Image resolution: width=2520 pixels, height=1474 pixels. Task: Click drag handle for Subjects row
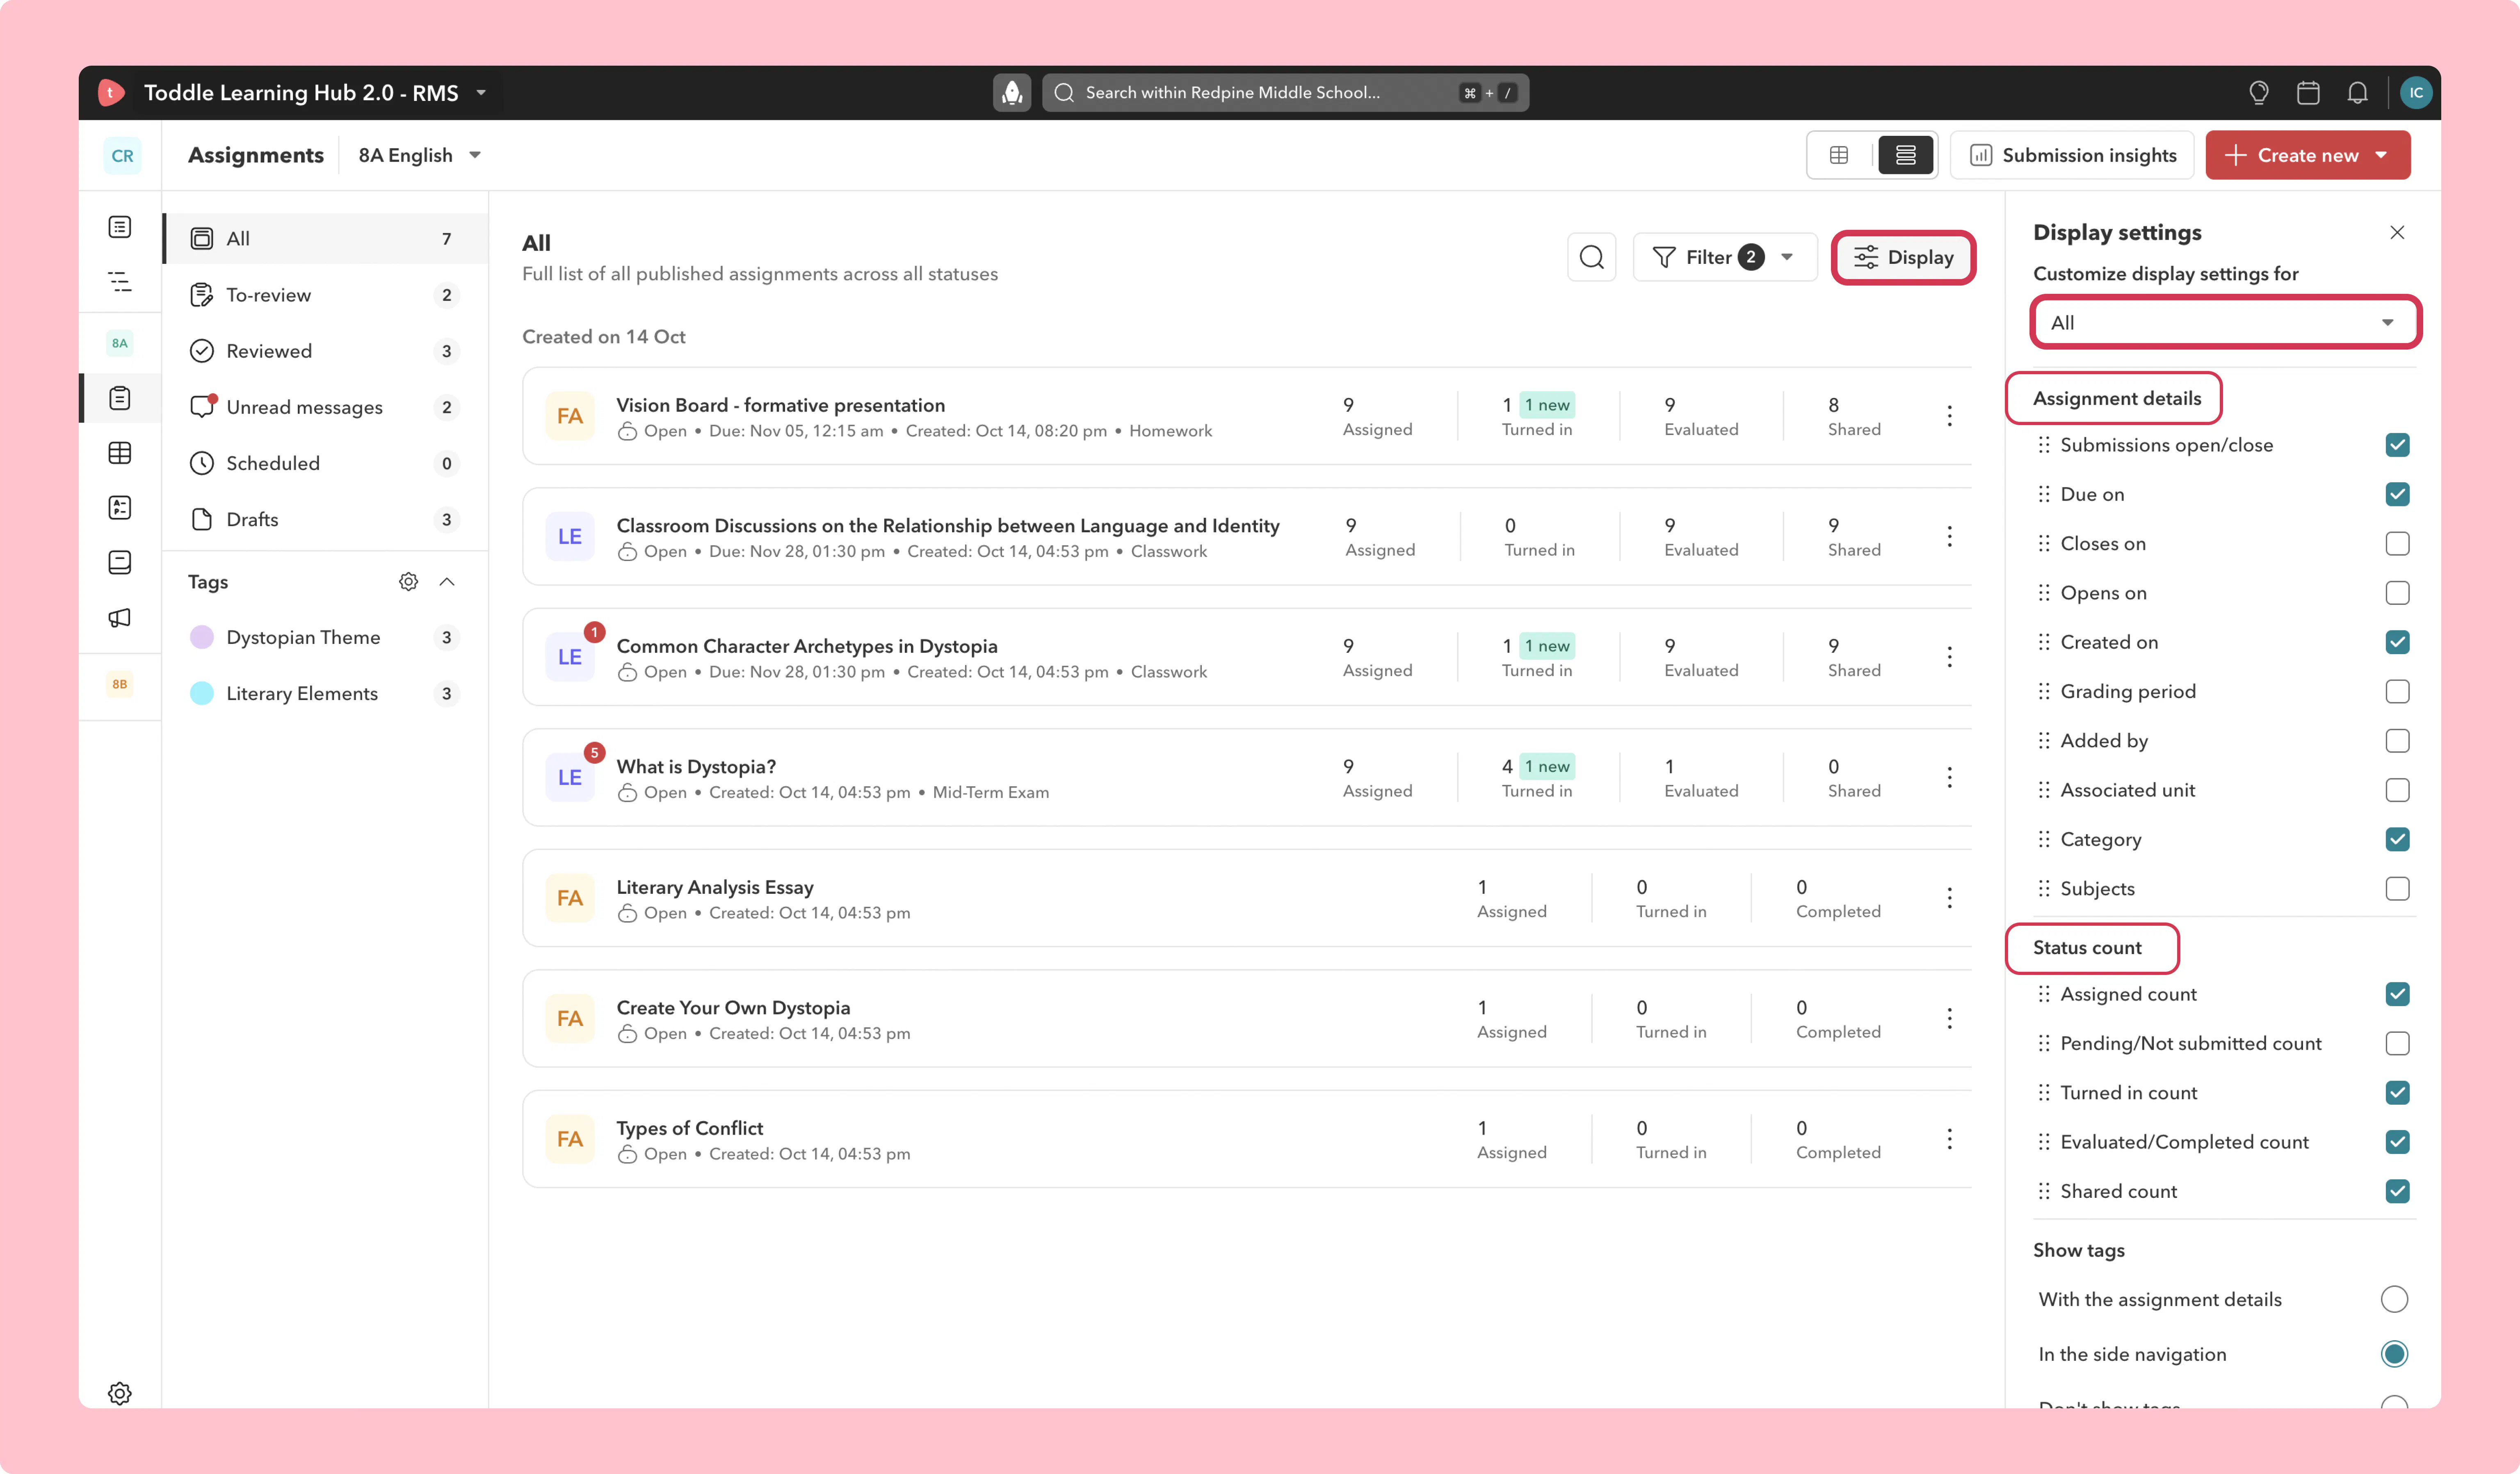pos(2044,888)
